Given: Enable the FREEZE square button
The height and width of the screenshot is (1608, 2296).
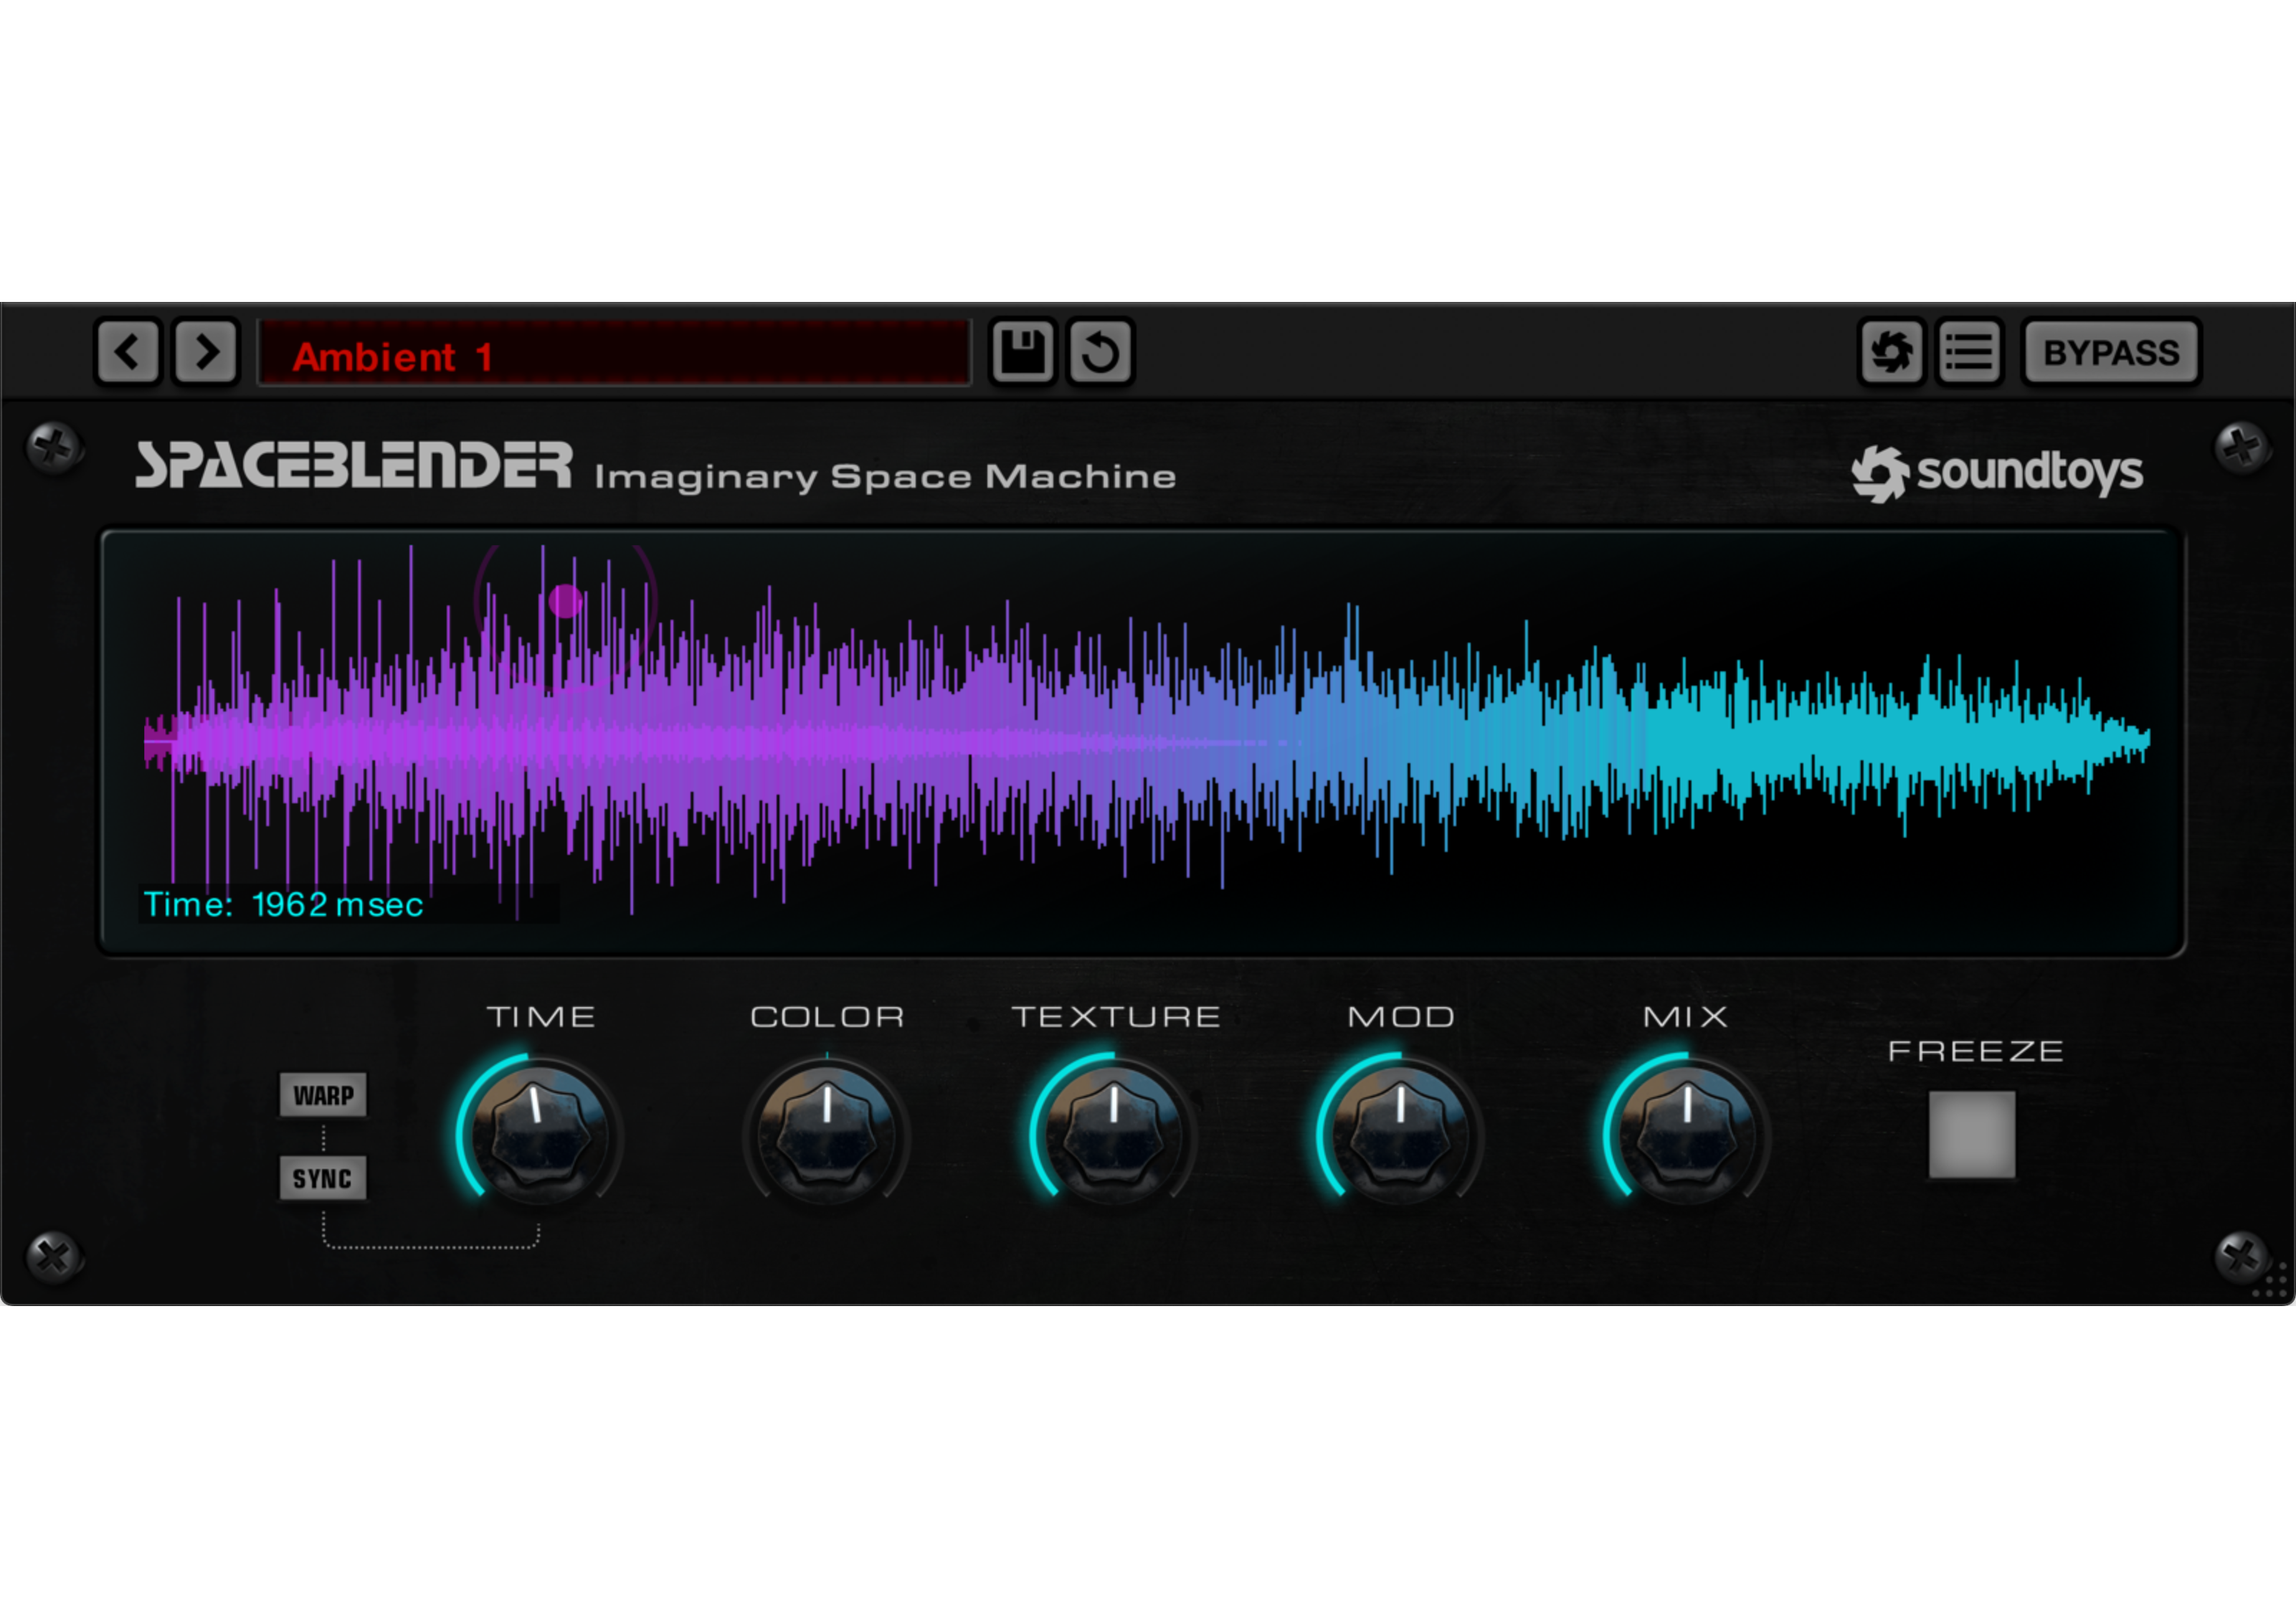Looking at the screenshot, I should pyautogui.click(x=1972, y=1134).
